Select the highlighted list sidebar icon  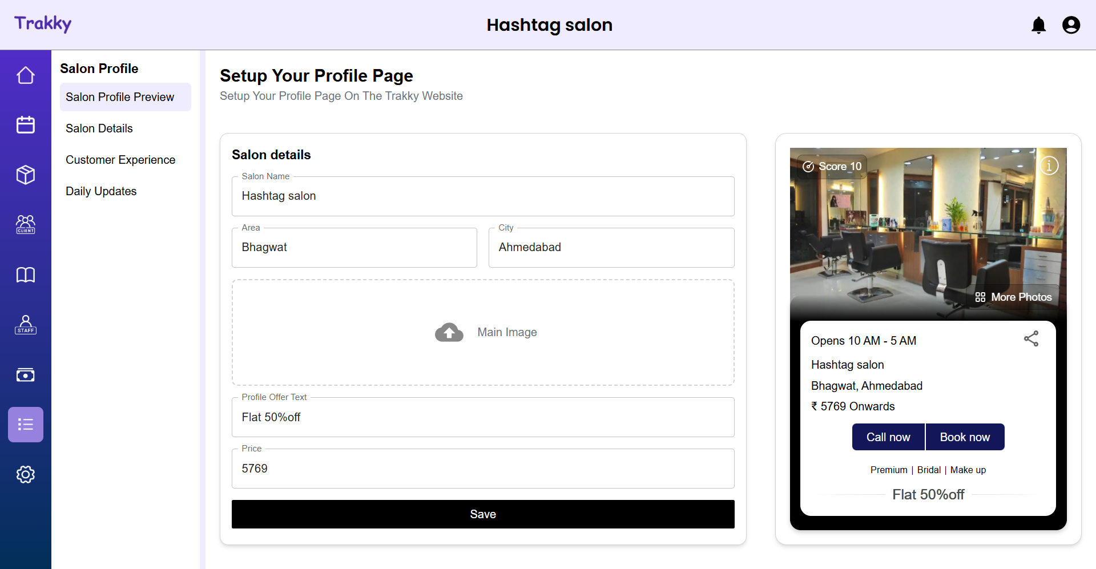tap(26, 425)
